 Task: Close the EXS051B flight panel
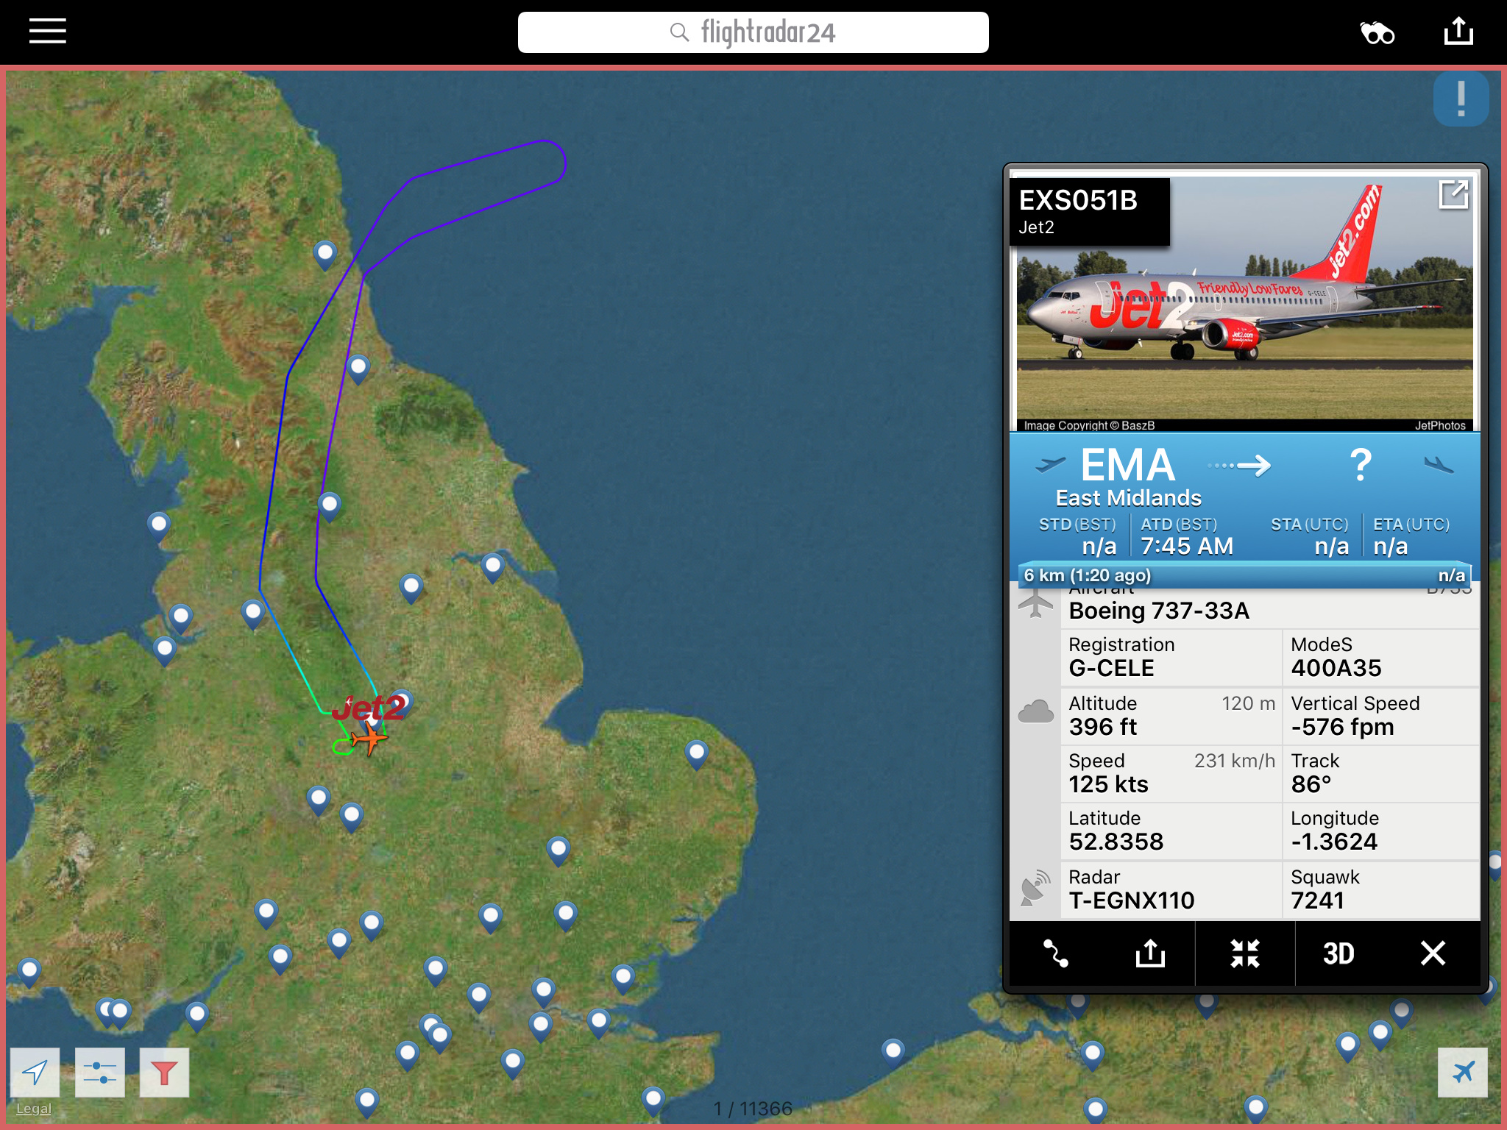pyautogui.click(x=1433, y=953)
